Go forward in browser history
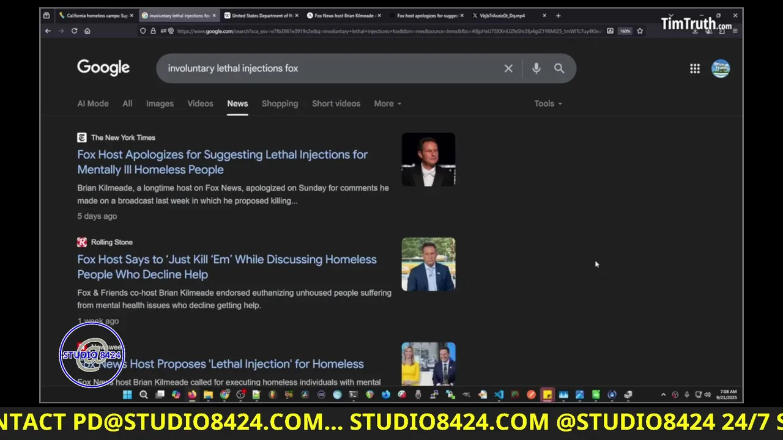Image resolution: width=783 pixels, height=440 pixels. pyautogui.click(x=61, y=31)
